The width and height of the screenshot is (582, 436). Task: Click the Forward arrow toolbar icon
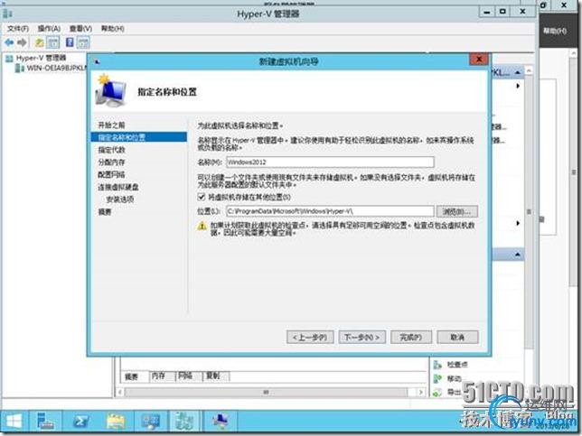(x=22, y=42)
